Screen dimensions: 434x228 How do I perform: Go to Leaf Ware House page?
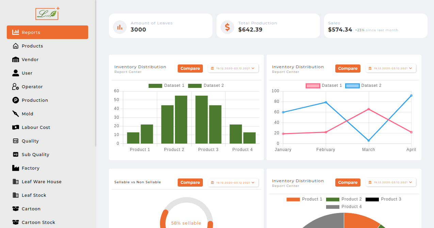click(x=42, y=182)
